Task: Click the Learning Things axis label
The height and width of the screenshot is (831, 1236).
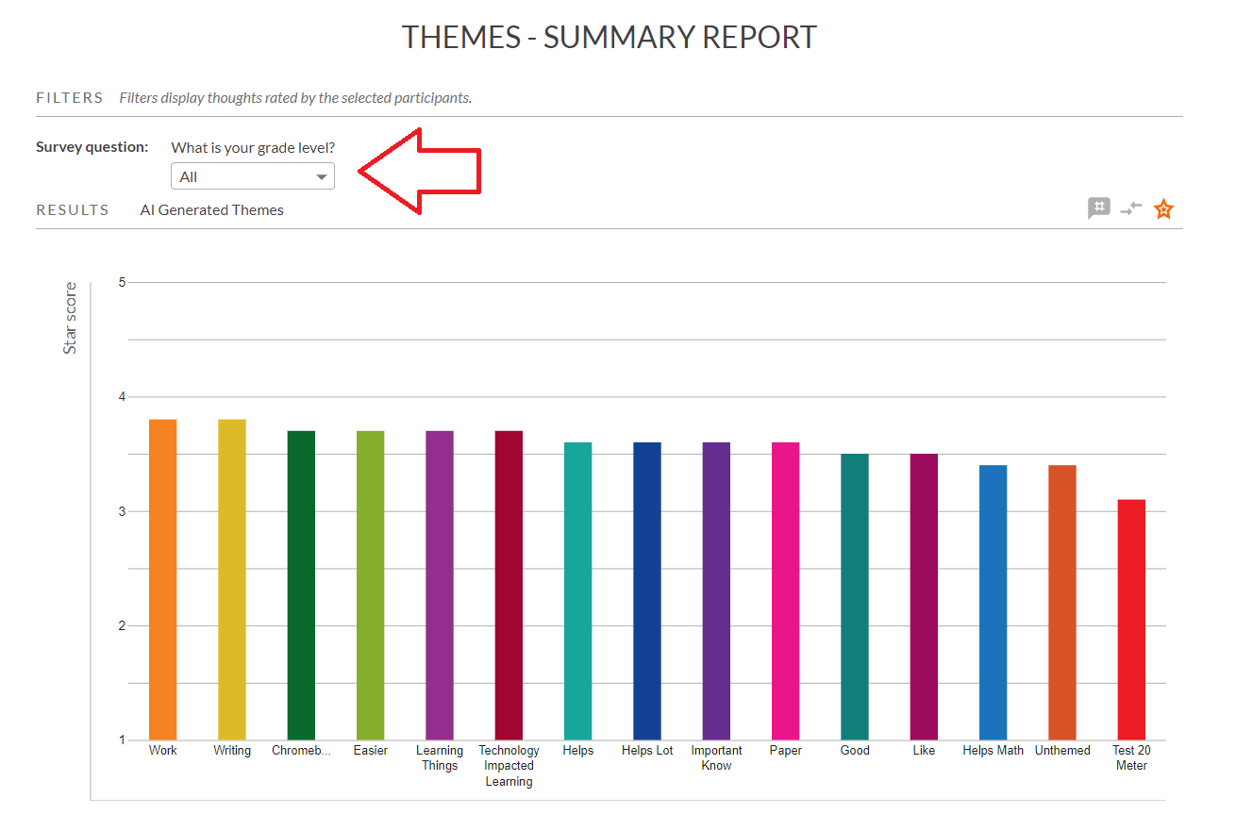Action: (x=440, y=758)
